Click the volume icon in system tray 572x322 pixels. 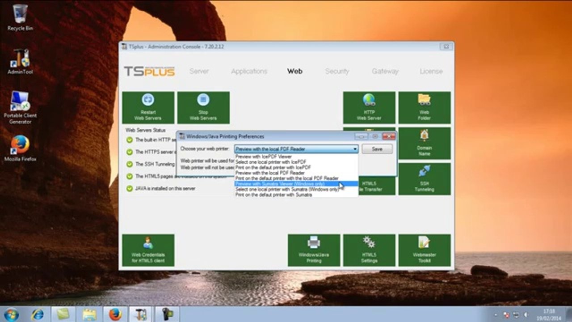click(526, 314)
